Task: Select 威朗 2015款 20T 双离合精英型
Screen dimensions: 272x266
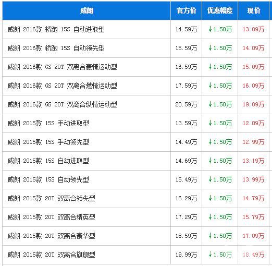Action: click(x=51, y=217)
